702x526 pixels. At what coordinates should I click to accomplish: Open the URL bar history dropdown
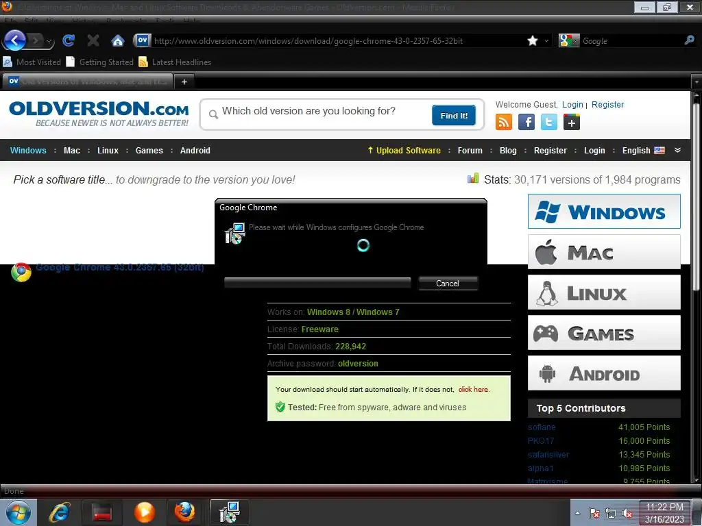[546, 40]
